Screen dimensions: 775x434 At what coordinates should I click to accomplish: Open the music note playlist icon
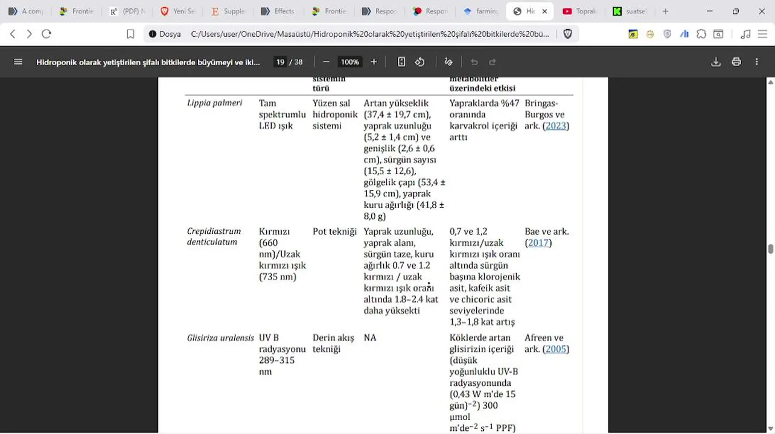(746, 34)
